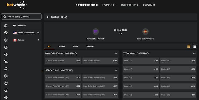Click the back arrow in Football NCAA breadcrumb
The width and height of the screenshot is (199, 100).
[48, 17]
